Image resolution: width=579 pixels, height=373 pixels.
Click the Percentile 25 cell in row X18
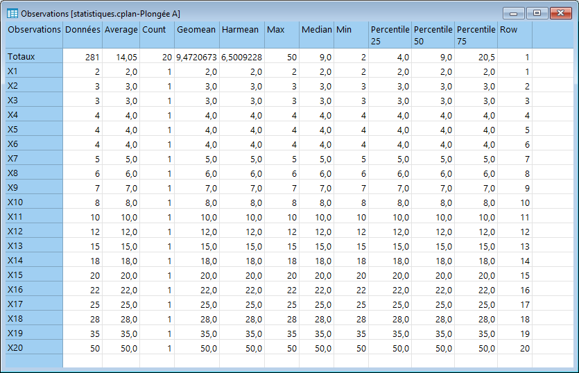tap(390, 319)
